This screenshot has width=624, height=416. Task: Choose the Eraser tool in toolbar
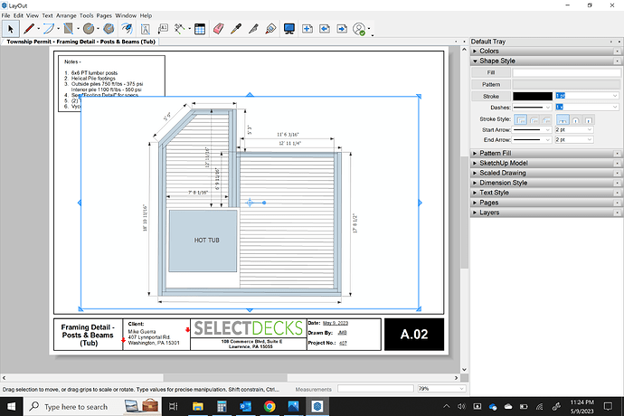click(x=217, y=29)
